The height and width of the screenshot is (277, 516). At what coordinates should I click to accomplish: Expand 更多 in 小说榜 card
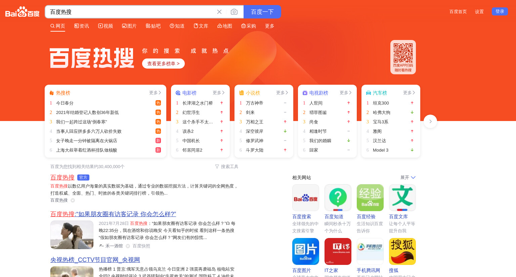point(282,93)
